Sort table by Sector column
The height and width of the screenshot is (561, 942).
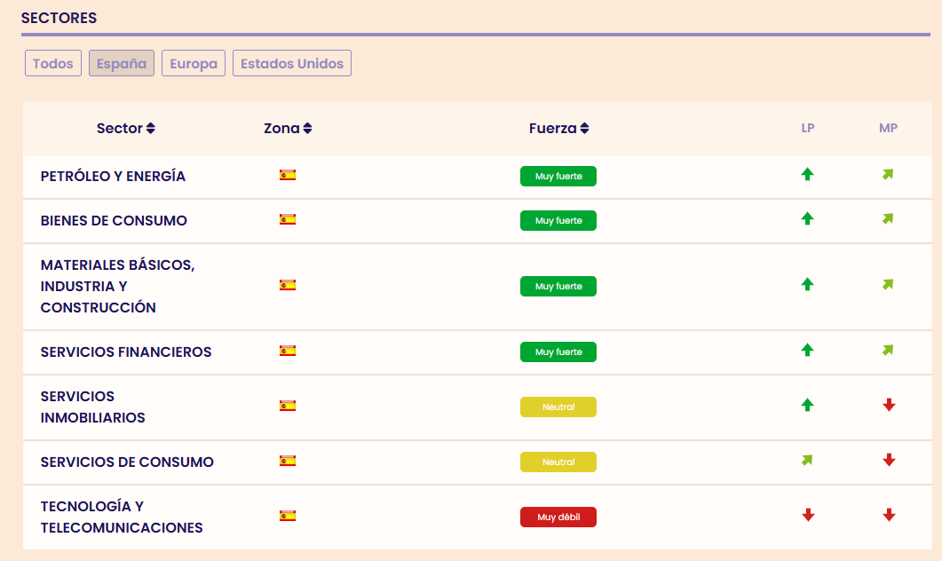pyautogui.click(x=126, y=128)
